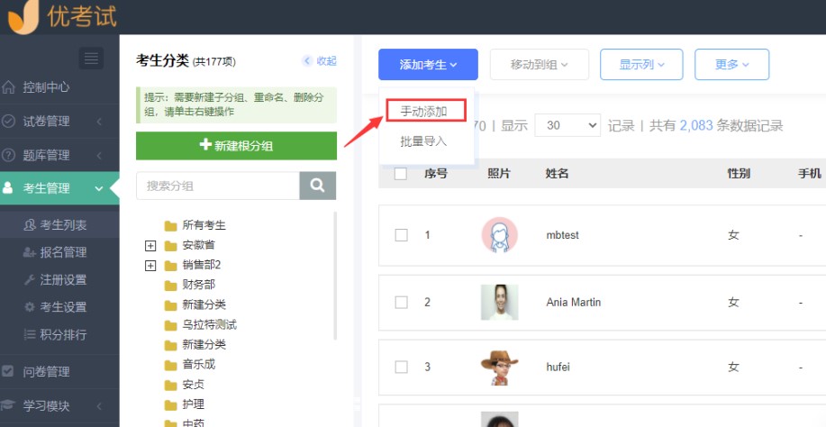
Task: Click the 控制中心 home icon
Action: [8, 87]
